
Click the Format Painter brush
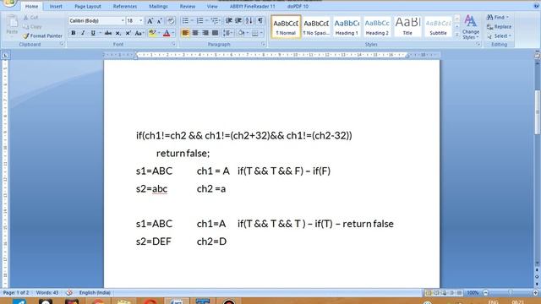click(26, 35)
